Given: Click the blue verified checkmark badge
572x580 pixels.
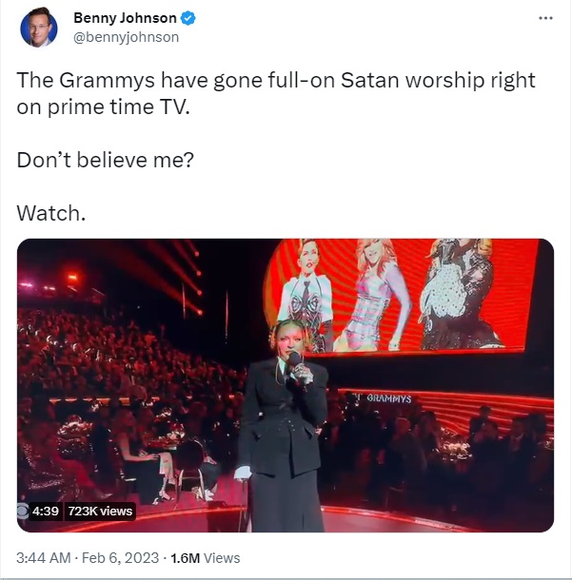Looking at the screenshot, I should click(x=188, y=18).
